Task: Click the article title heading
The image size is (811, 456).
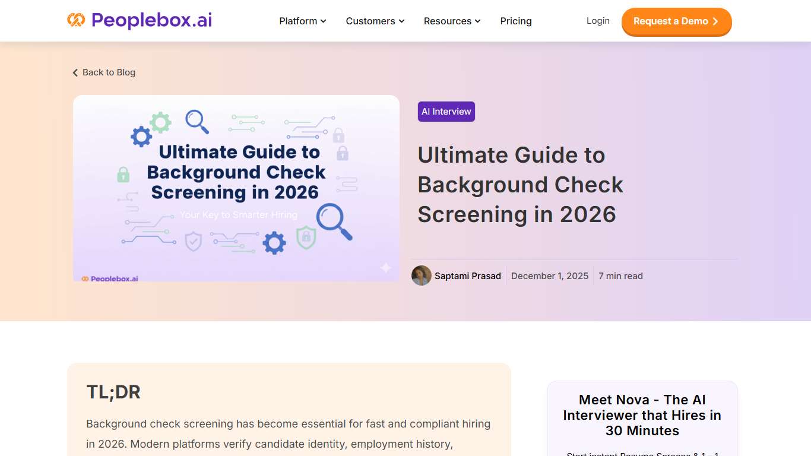Action: [520, 184]
